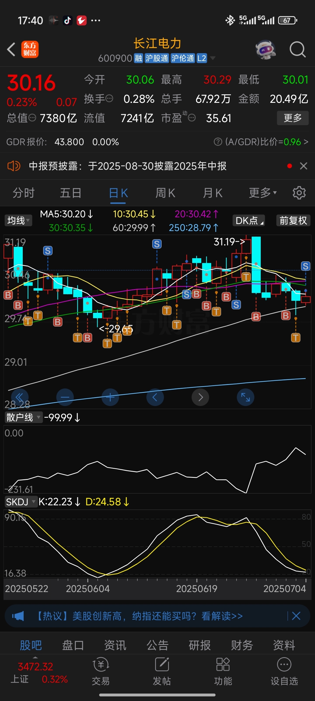This screenshot has height=701, width=315.
Task: Tap the GDR报价 43.800 value
Action: point(69,142)
